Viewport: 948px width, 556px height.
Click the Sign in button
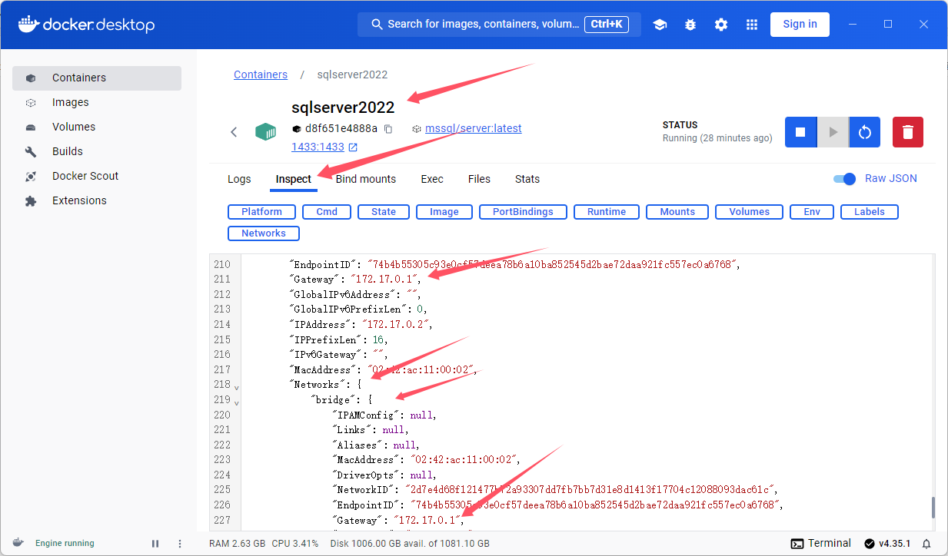800,25
